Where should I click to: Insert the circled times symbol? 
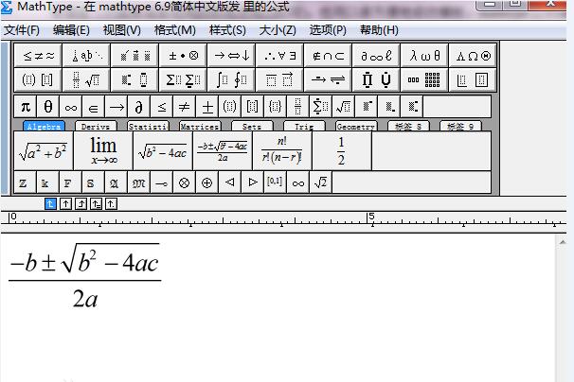point(184,182)
